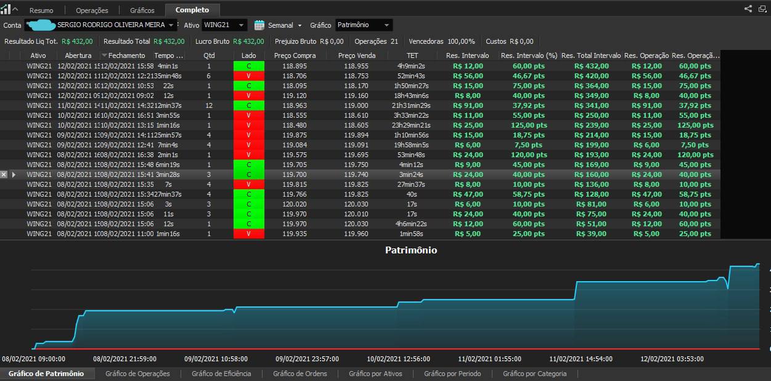Screen dimensions: 771x381
Task: Sort by the Res. Intervalo (%) column header
Action: point(529,55)
